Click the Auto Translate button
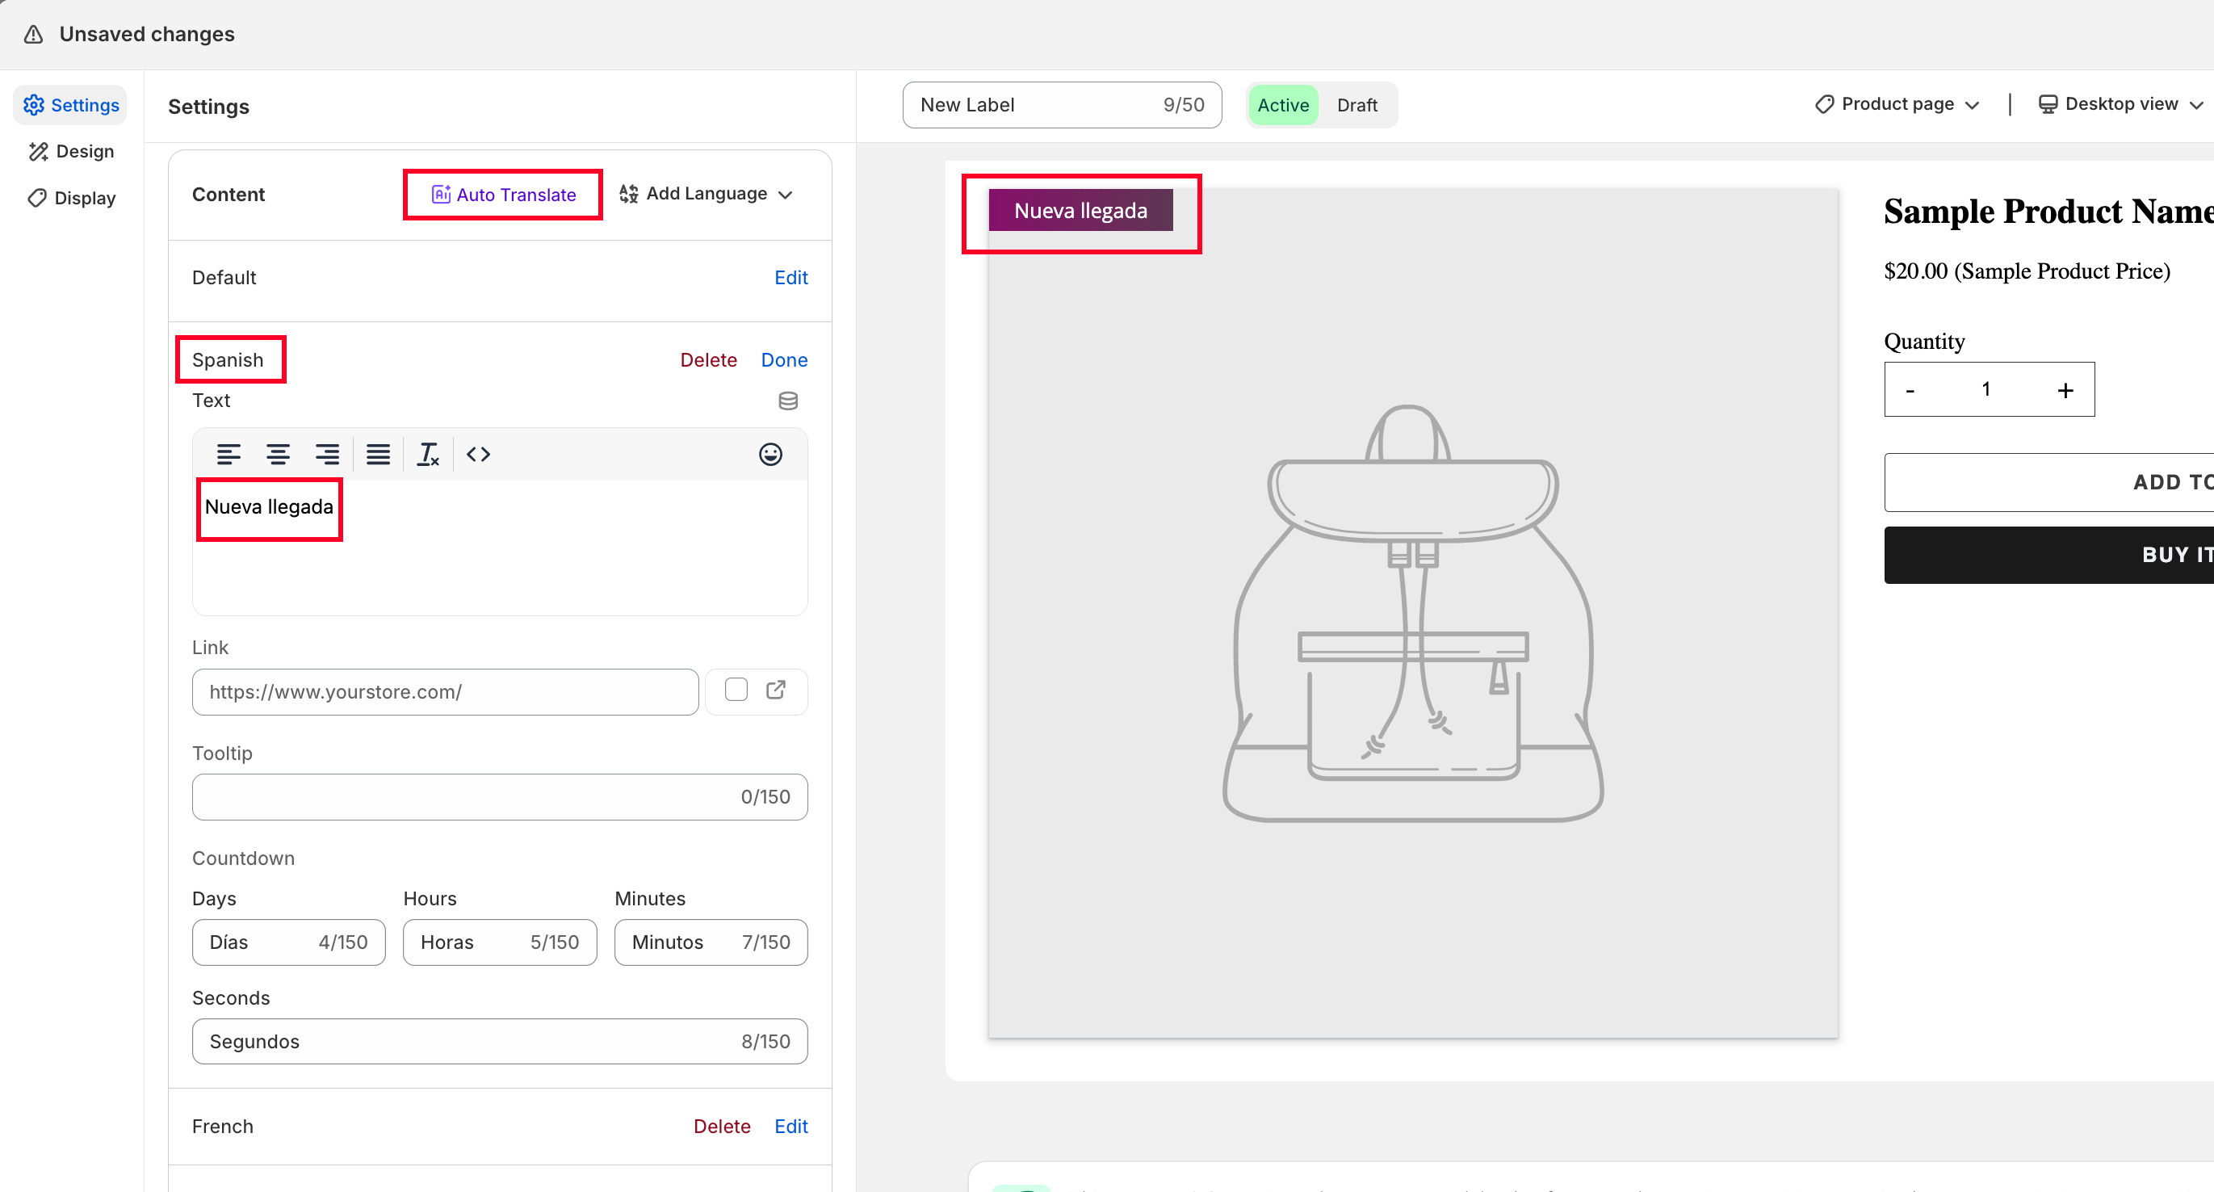This screenshot has height=1192, width=2214. [x=503, y=195]
